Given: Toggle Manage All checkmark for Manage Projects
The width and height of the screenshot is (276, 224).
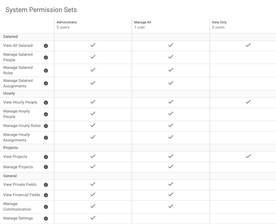Looking at the screenshot, I should 171,166.
